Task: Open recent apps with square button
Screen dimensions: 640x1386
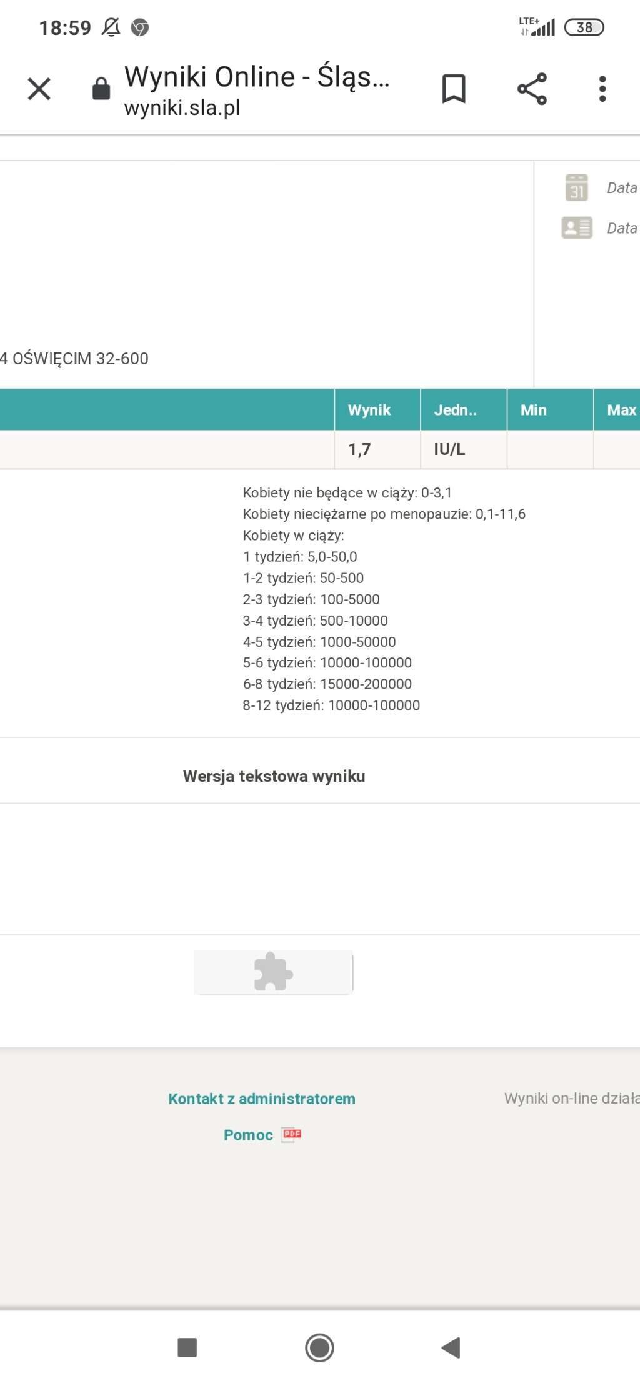Action: (x=187, y=1347)
